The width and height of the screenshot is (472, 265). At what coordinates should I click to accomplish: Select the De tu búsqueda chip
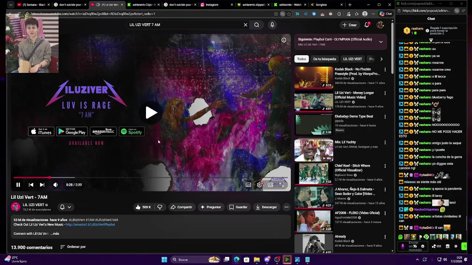(324, 59)
